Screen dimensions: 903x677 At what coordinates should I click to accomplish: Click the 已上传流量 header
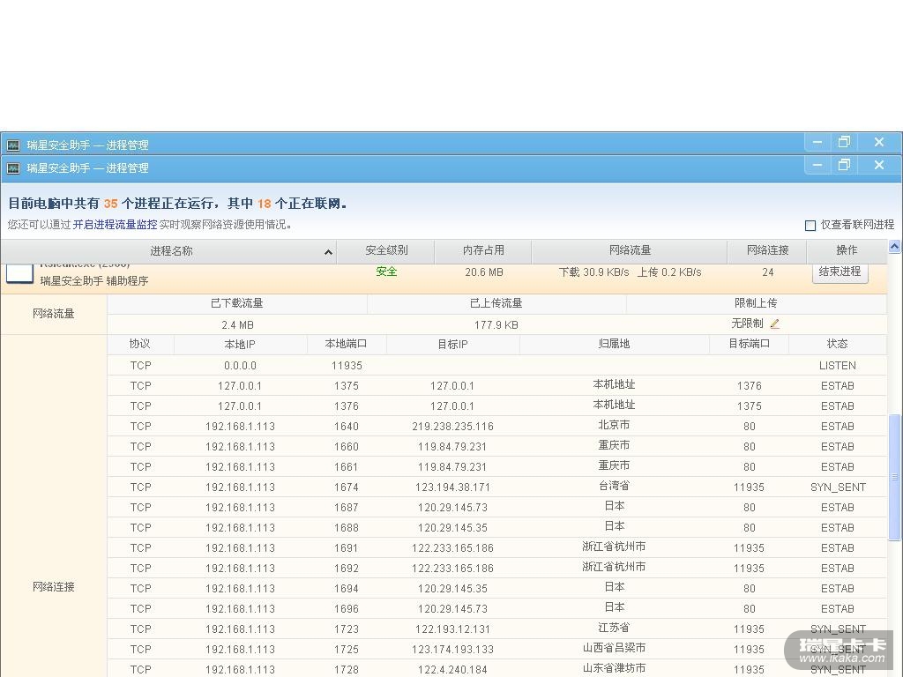(x=496, y=303)
